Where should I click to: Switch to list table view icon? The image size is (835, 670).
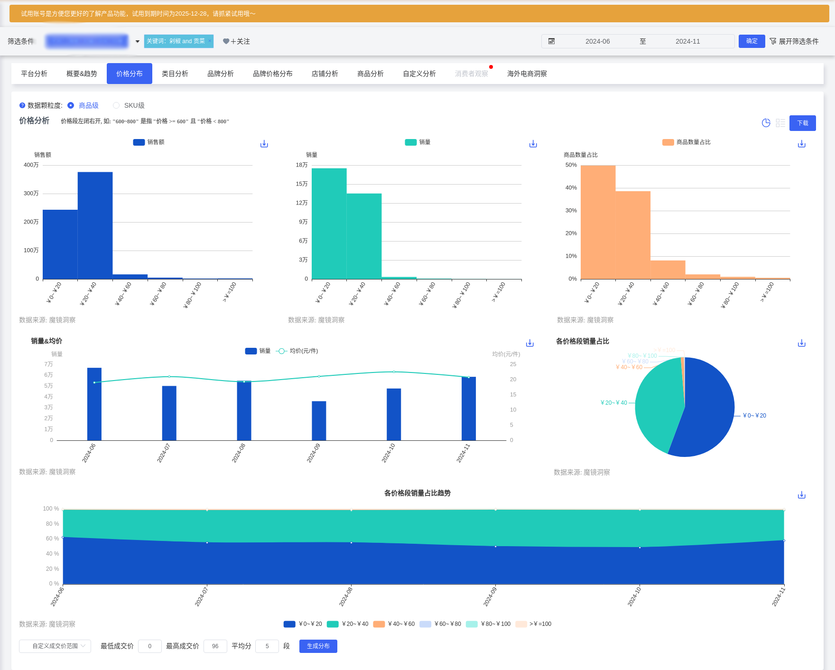[x=780, y=123]
